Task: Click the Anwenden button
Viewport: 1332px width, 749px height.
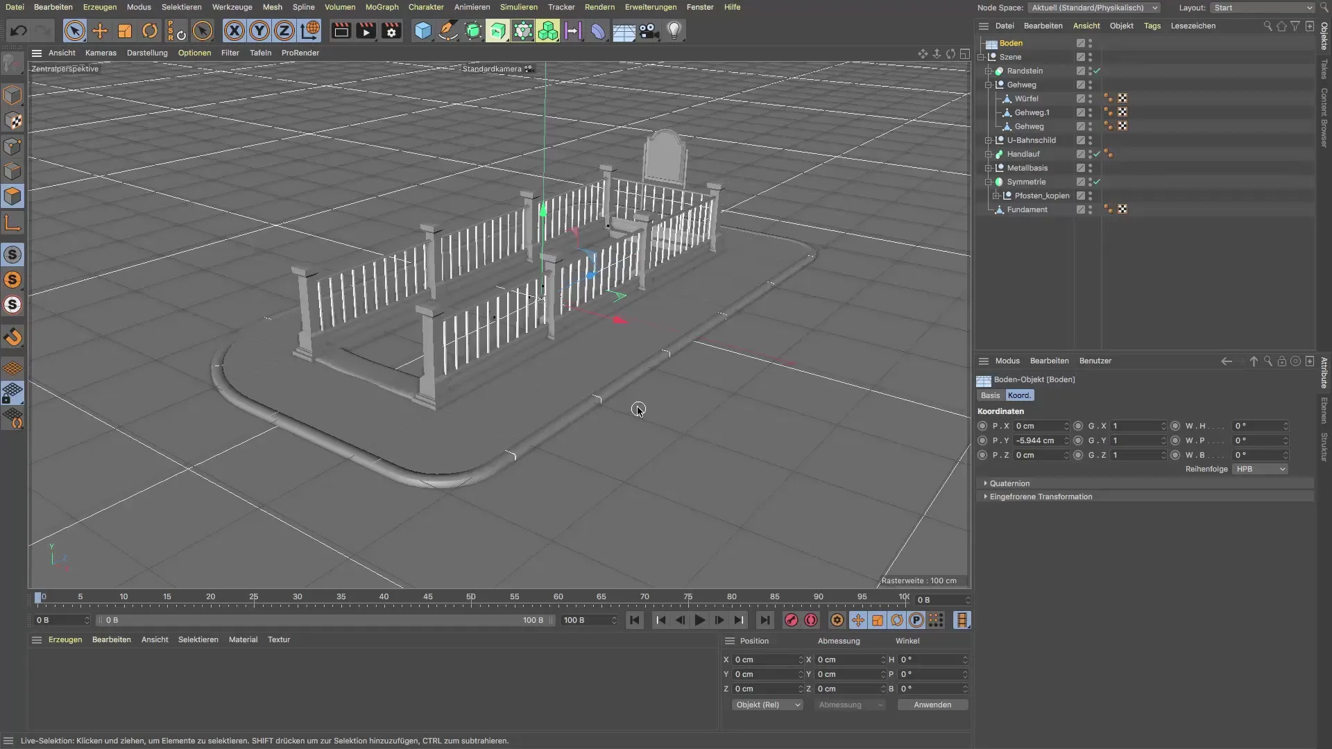Action: point(932,705)
